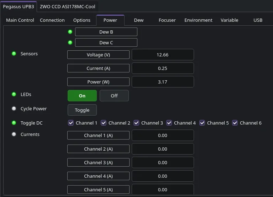Click the Voltage (V) label box
The image size is (273, 197).
98,55
